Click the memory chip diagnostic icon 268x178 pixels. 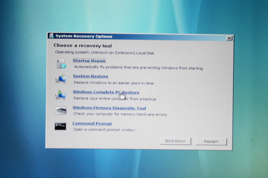pos(61,111)
